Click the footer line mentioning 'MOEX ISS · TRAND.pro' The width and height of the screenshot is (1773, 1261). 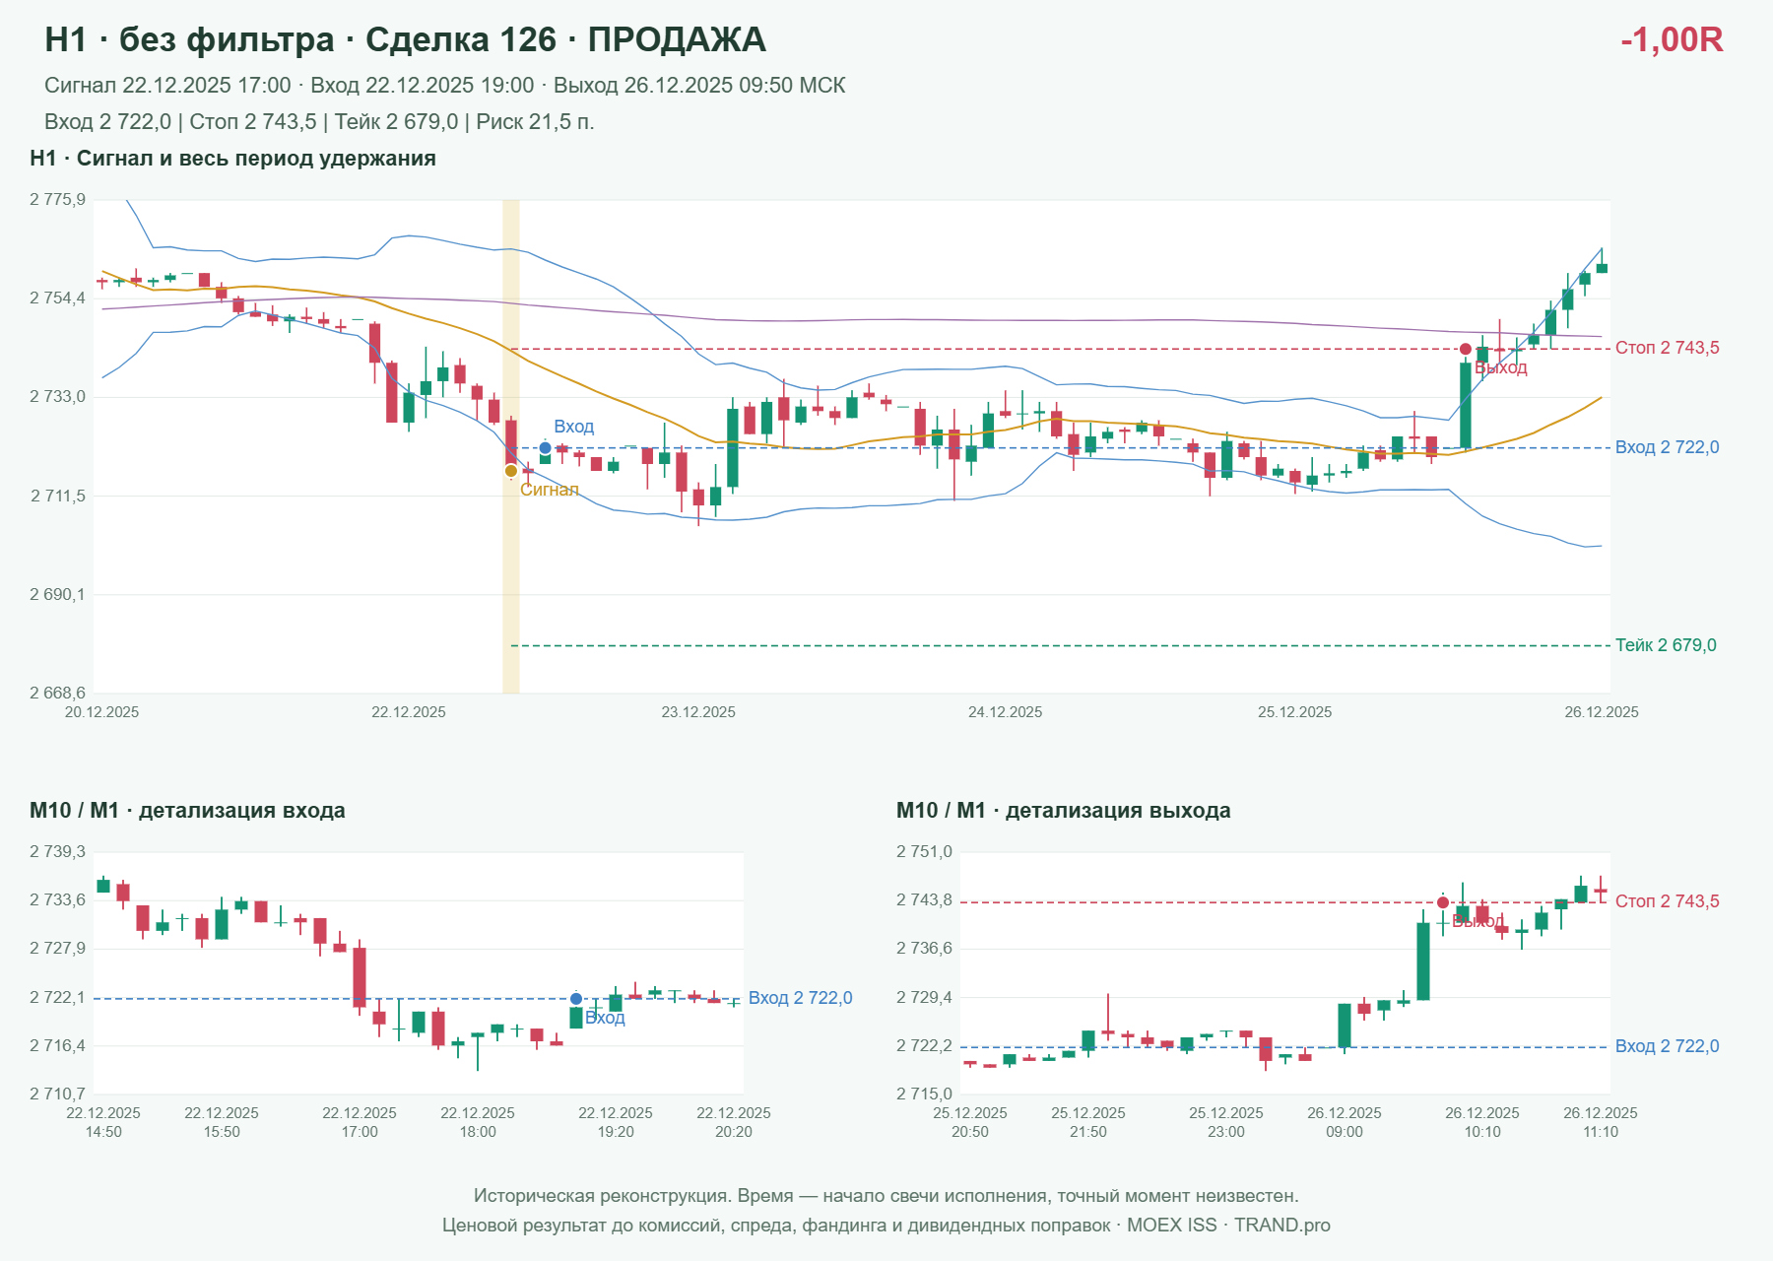(x=886, y=1226)
